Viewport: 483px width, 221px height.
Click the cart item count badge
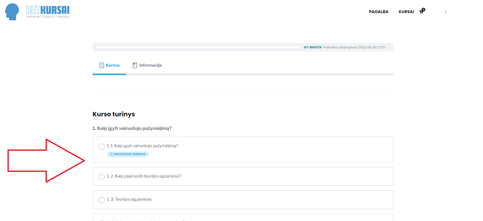[424, 10]
